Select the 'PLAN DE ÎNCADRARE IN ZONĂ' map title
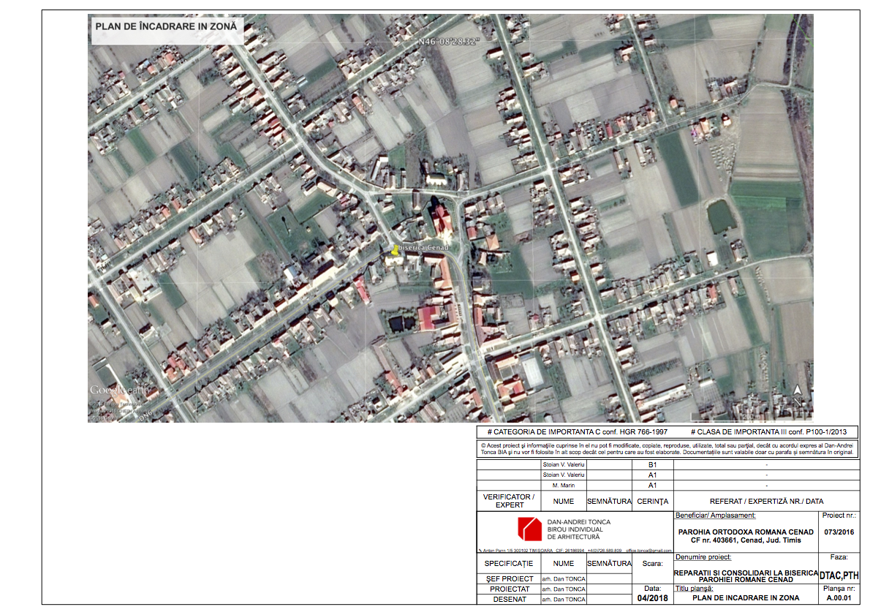Screen dimensions: 870x615 tap(166, 26)
